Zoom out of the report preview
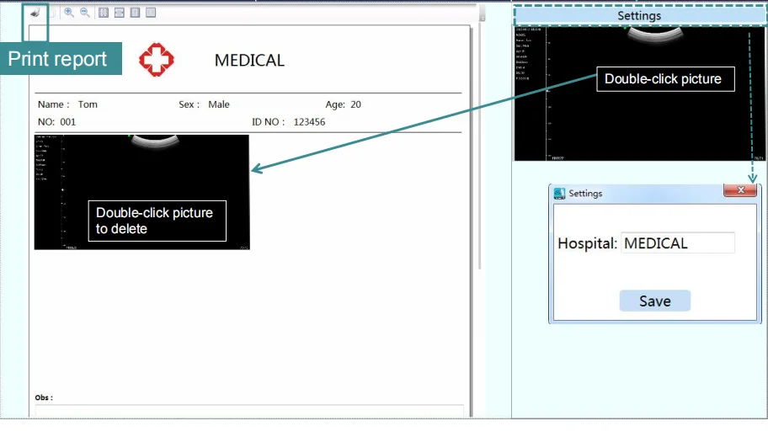The height and width of the screenshot is (437, 768). point(85,13)
